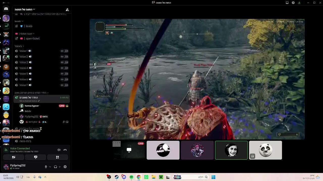323x181 pixels.
Task: Open the orange G logo server
Action: pyautogui.click(x=6, y=67)
